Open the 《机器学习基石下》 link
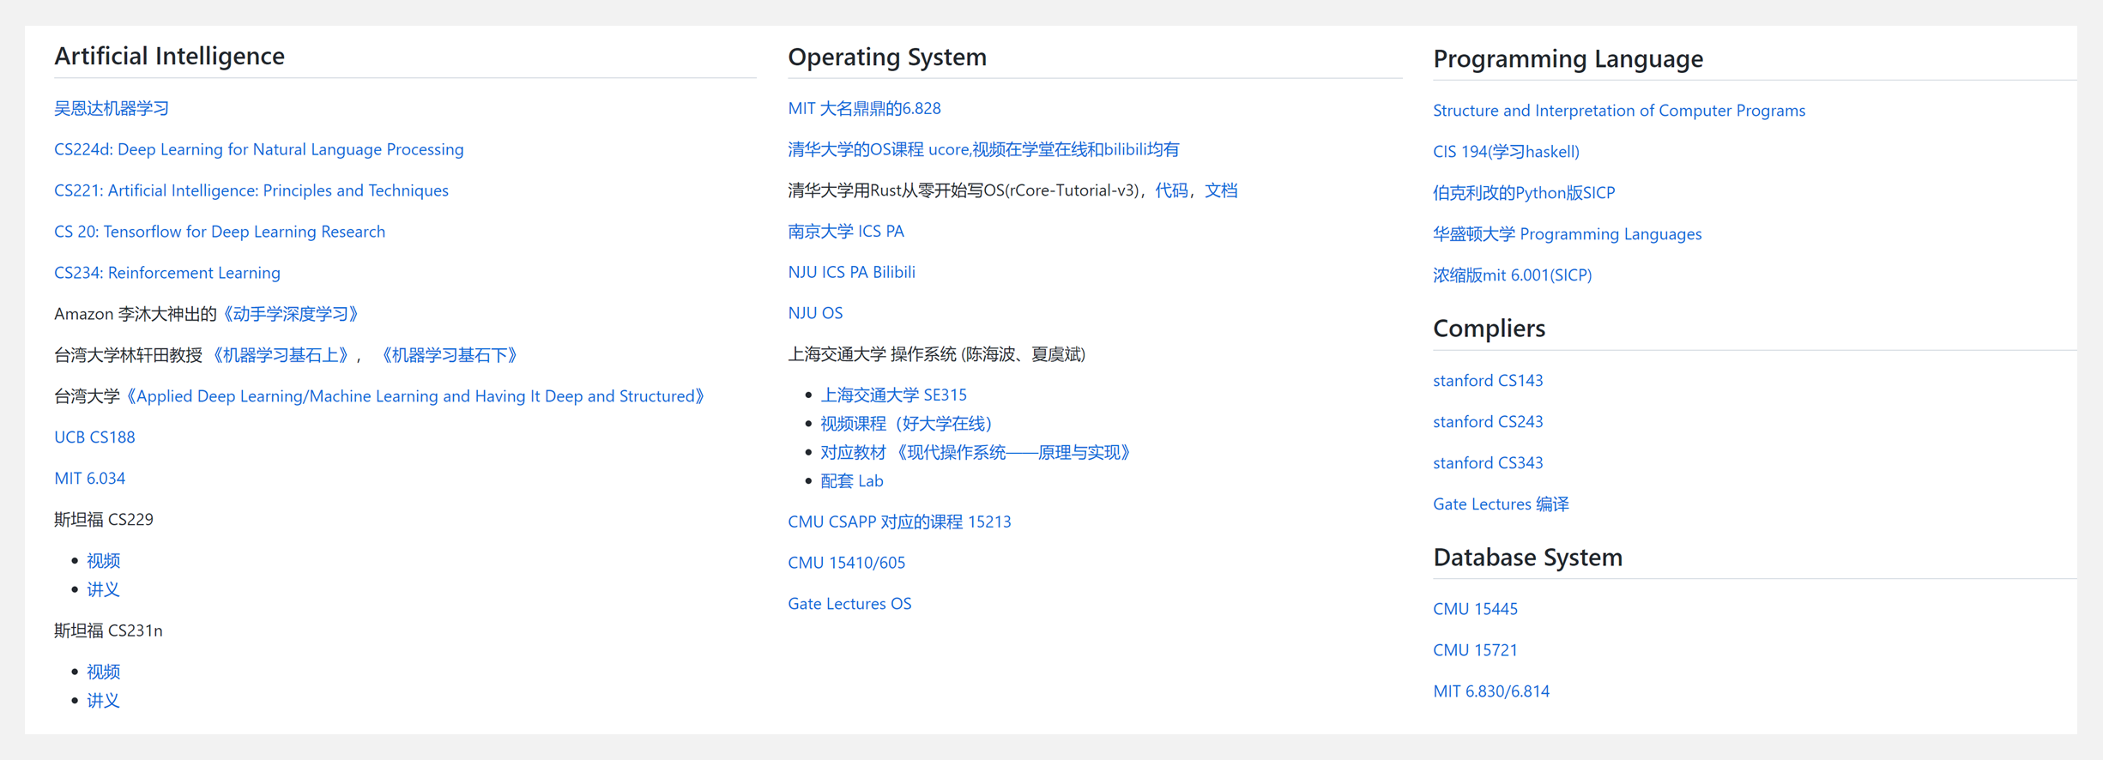 click(x=449, y=355)
